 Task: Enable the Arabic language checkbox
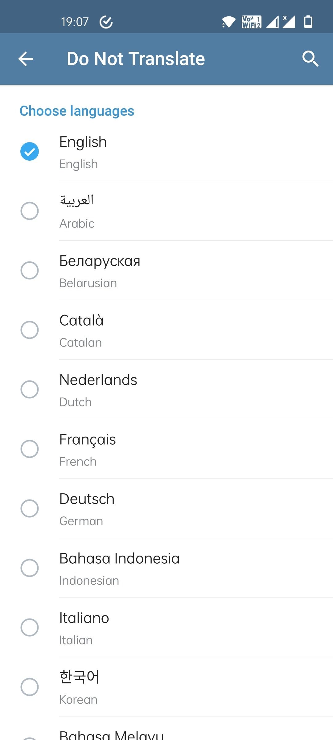pyautogui.click(x=30, y=211)
